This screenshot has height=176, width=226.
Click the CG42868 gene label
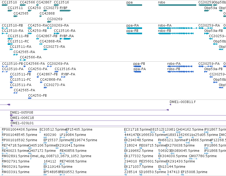pyautogui.click(x=47, y=13)
